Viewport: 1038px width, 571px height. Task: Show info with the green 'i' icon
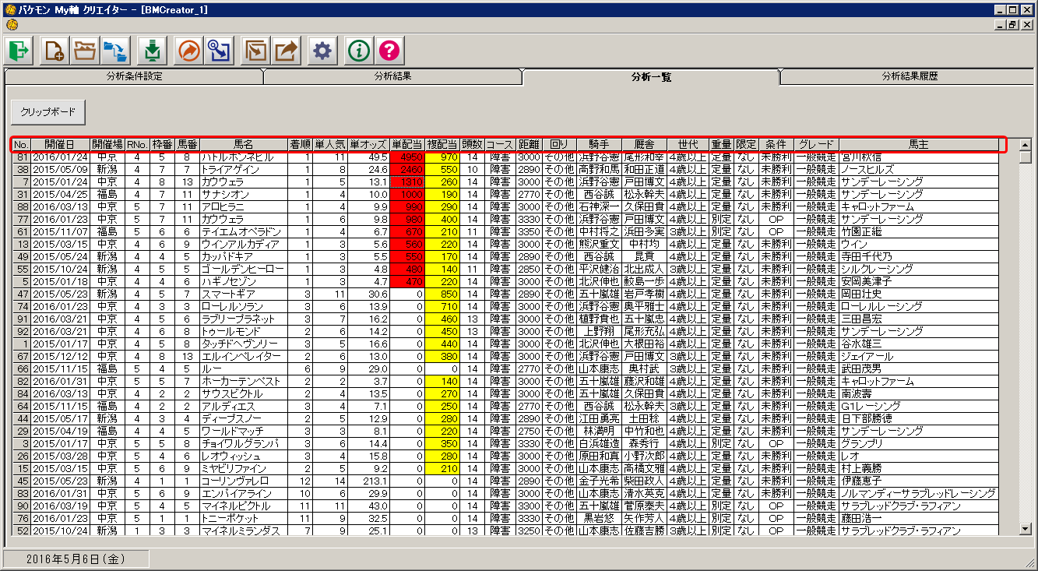(x=359, y=51)
